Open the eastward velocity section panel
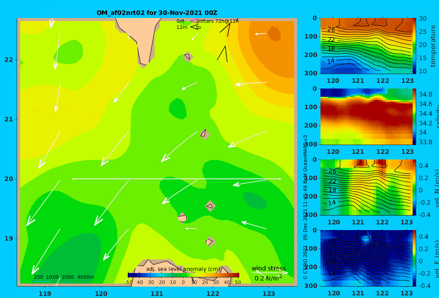Image resolution: width=439 pixels, height=298 pixels. coord(366,258)
